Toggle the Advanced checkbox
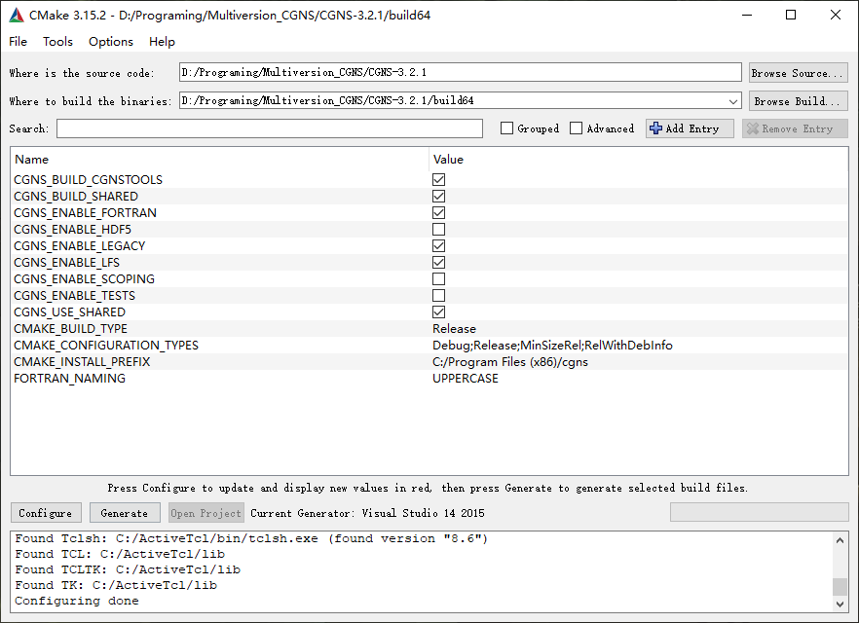 pos(576,128)
